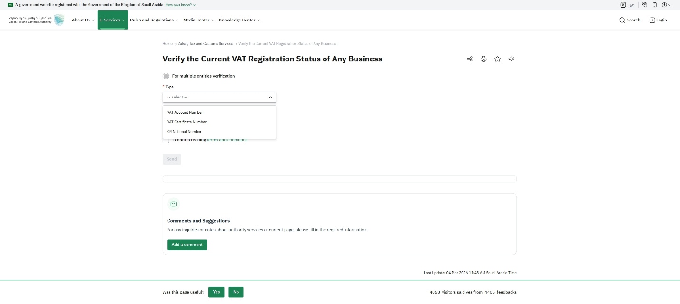The width and height of the screenshot is (680, 304).
Task: Click the page title about VAT Registration Status
Action: 272,59
